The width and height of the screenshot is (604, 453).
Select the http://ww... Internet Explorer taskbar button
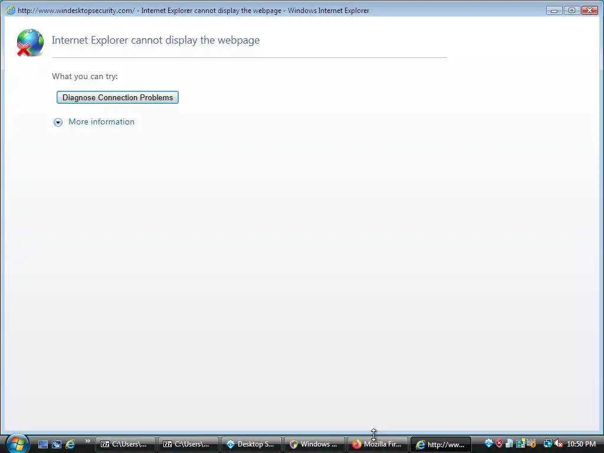point(440,444)
